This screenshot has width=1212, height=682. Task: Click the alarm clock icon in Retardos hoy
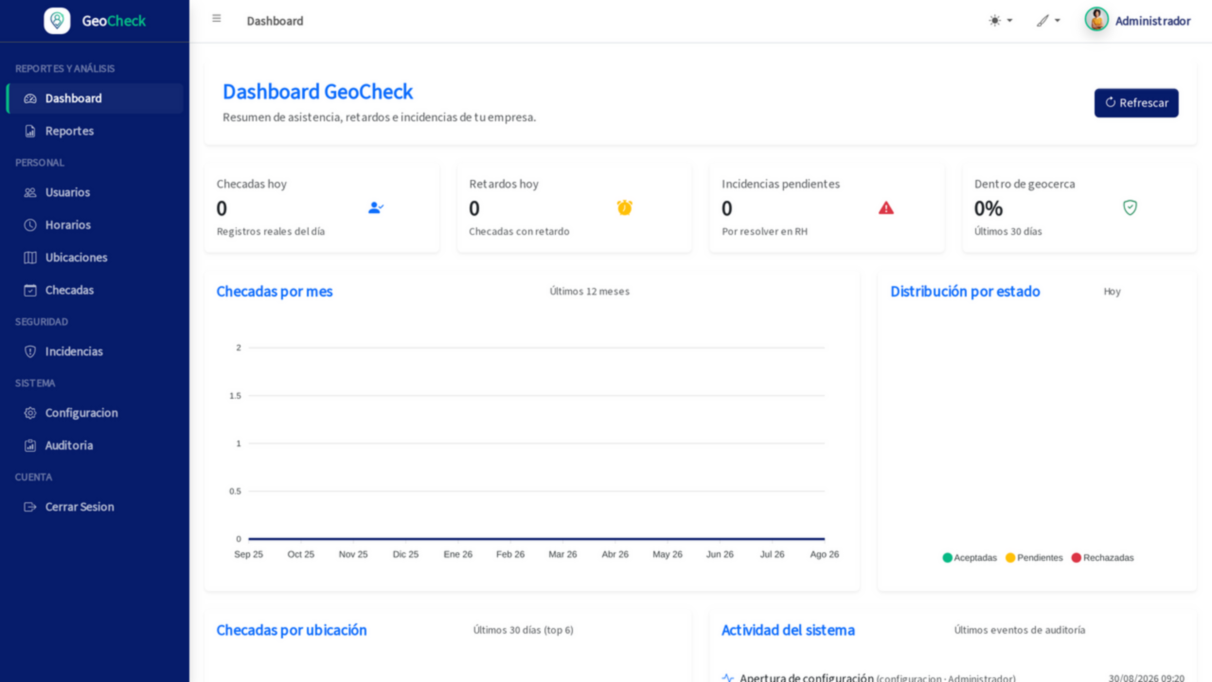pyautogui.click(x=625, y=207)
